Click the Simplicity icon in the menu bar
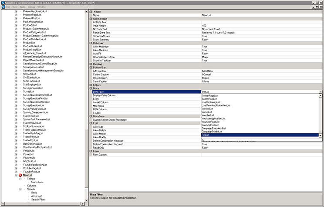Screen dimensions: 324x207 coord(3,7)
